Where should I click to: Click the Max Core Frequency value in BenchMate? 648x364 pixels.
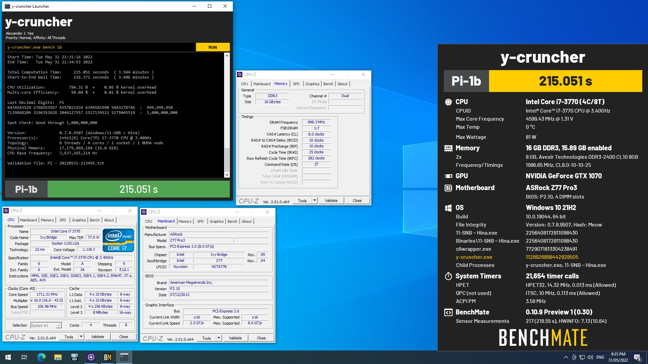(549, 119)
